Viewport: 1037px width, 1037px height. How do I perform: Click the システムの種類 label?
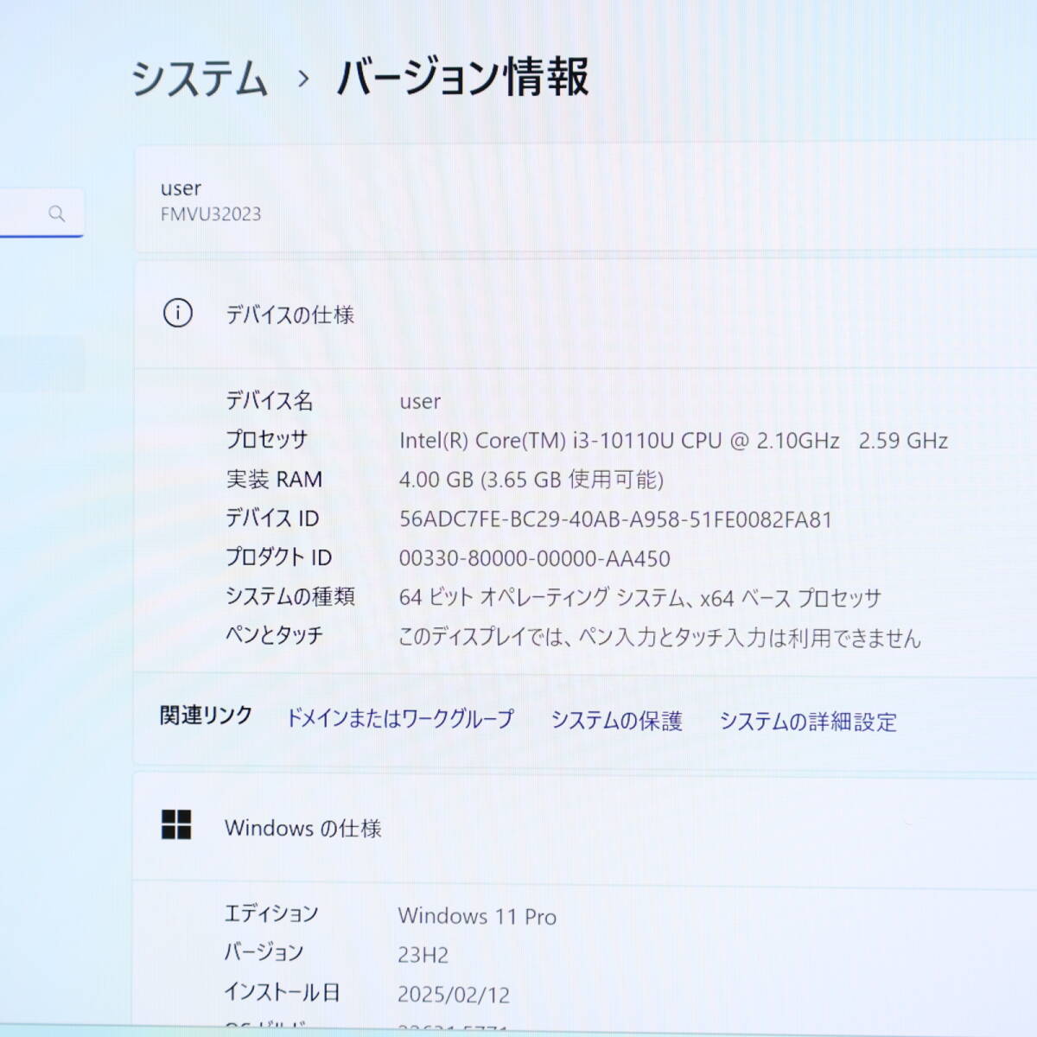point(289,596)
